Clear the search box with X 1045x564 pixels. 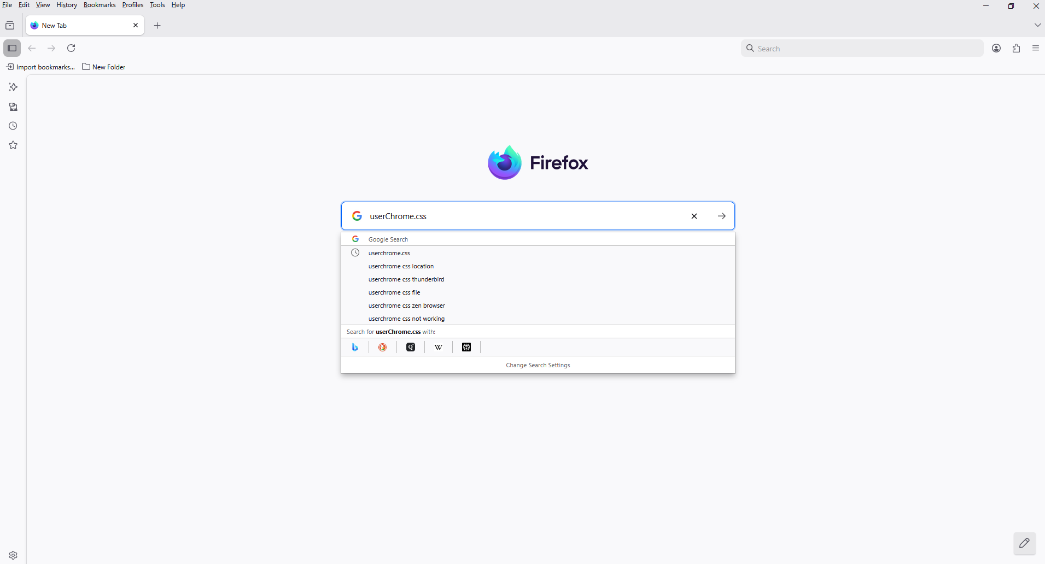pyautogui.click(x=694, y=216)
